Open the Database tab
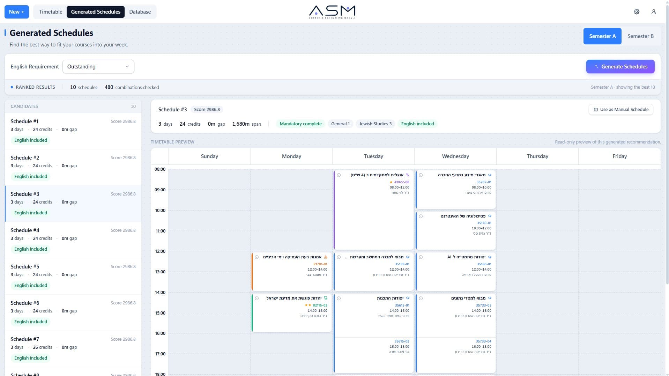Screen dimensions: 669x376 pos(140,12)
